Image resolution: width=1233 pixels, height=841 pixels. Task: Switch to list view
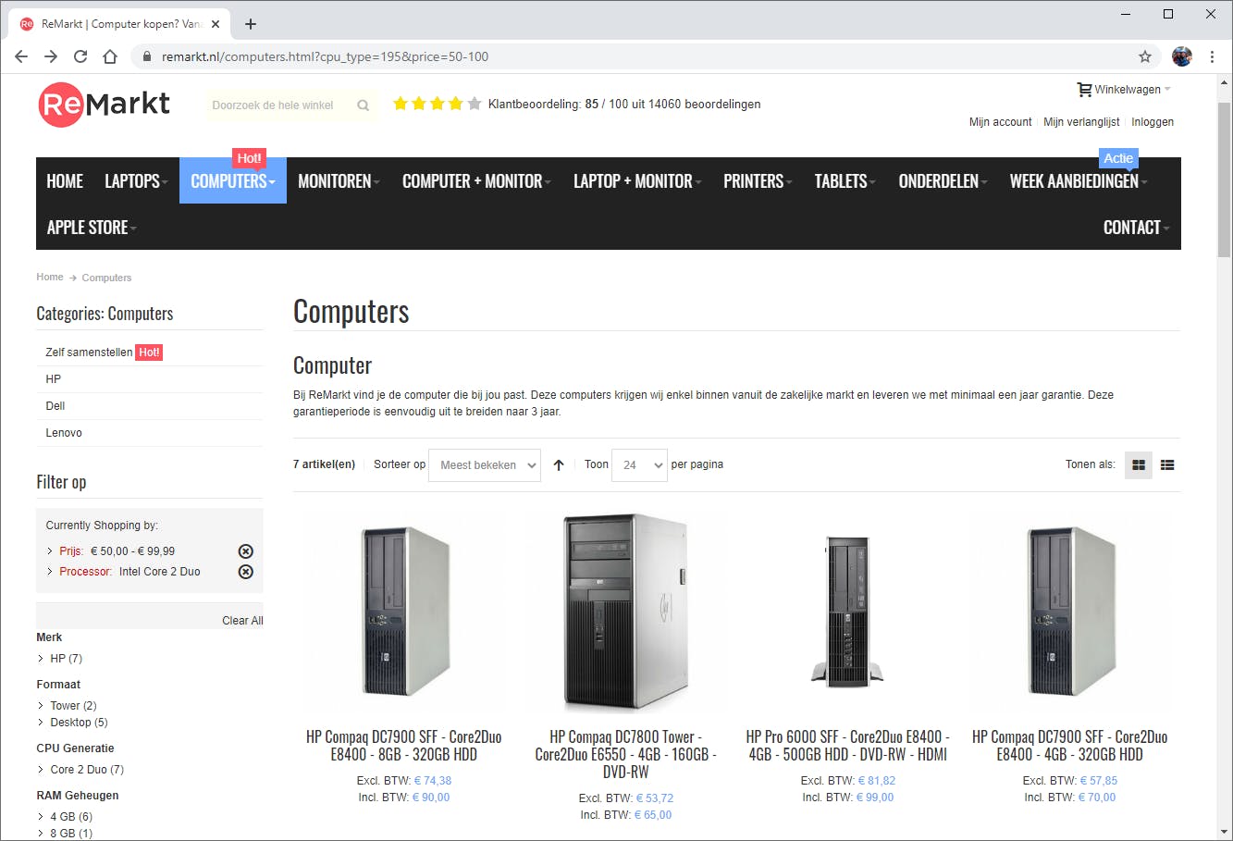point(1167,465)
